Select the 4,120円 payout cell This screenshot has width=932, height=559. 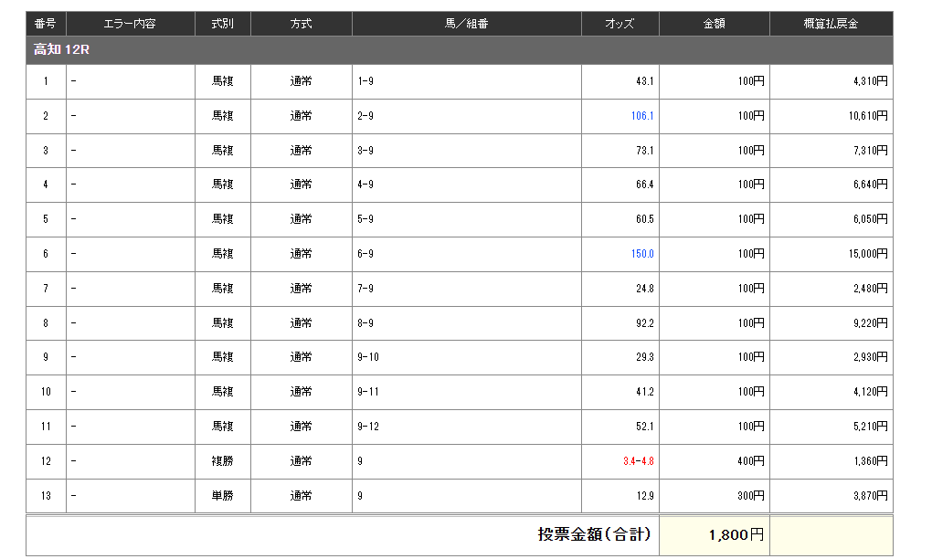(x=831, y=392)
